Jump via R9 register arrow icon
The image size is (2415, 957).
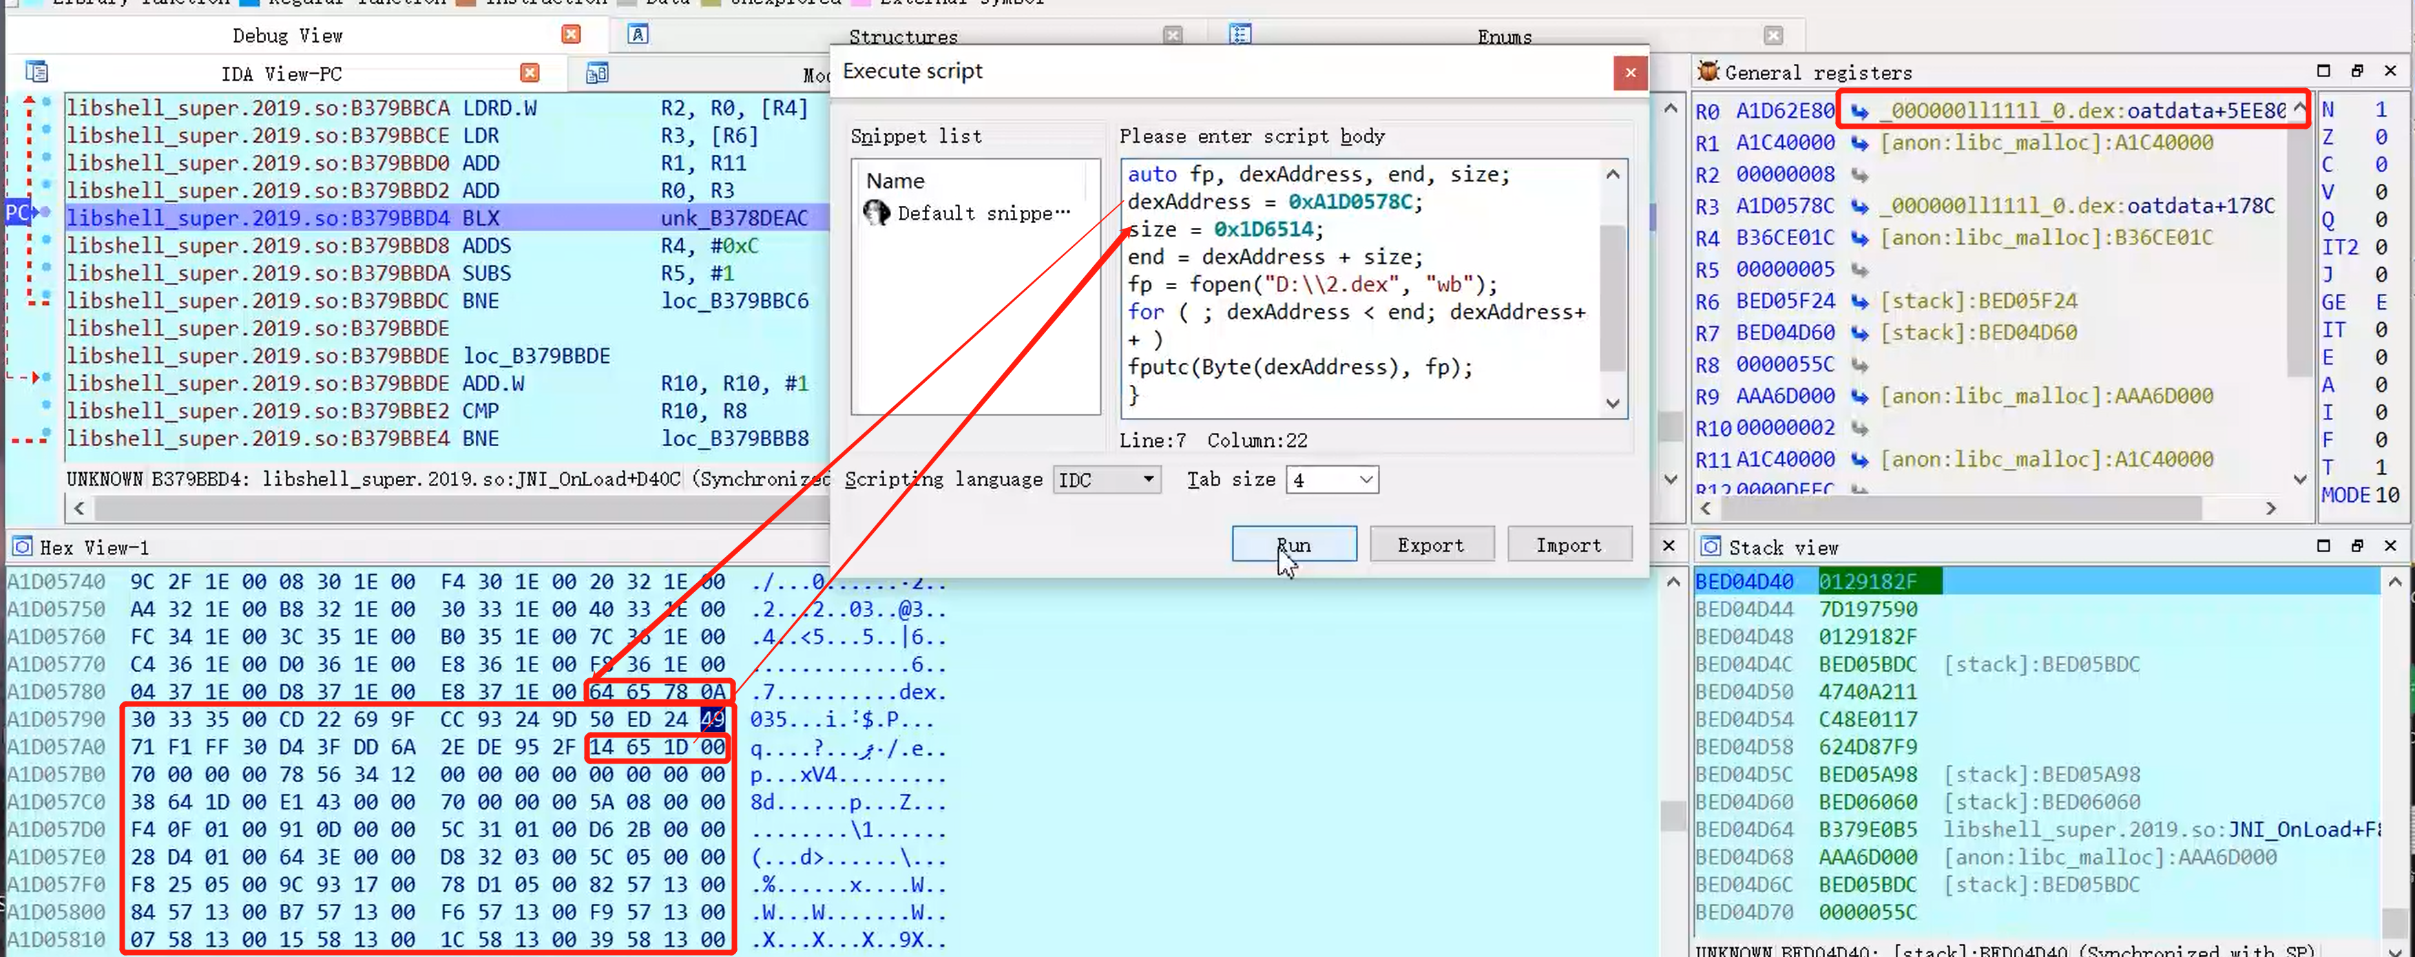click(x=1859, y=397)
